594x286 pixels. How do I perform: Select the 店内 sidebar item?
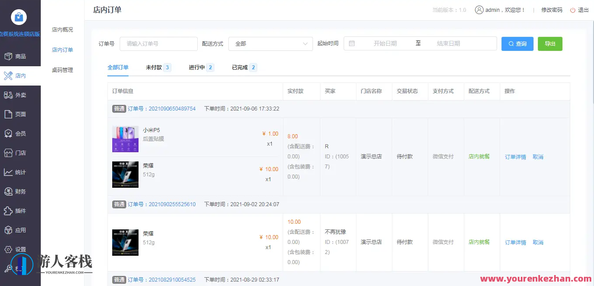coord(20,75)
